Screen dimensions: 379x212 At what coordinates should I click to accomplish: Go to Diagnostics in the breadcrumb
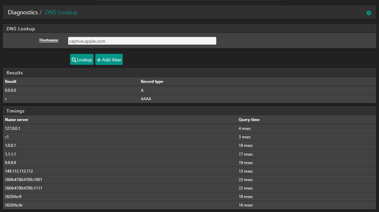tap(23, 13)
